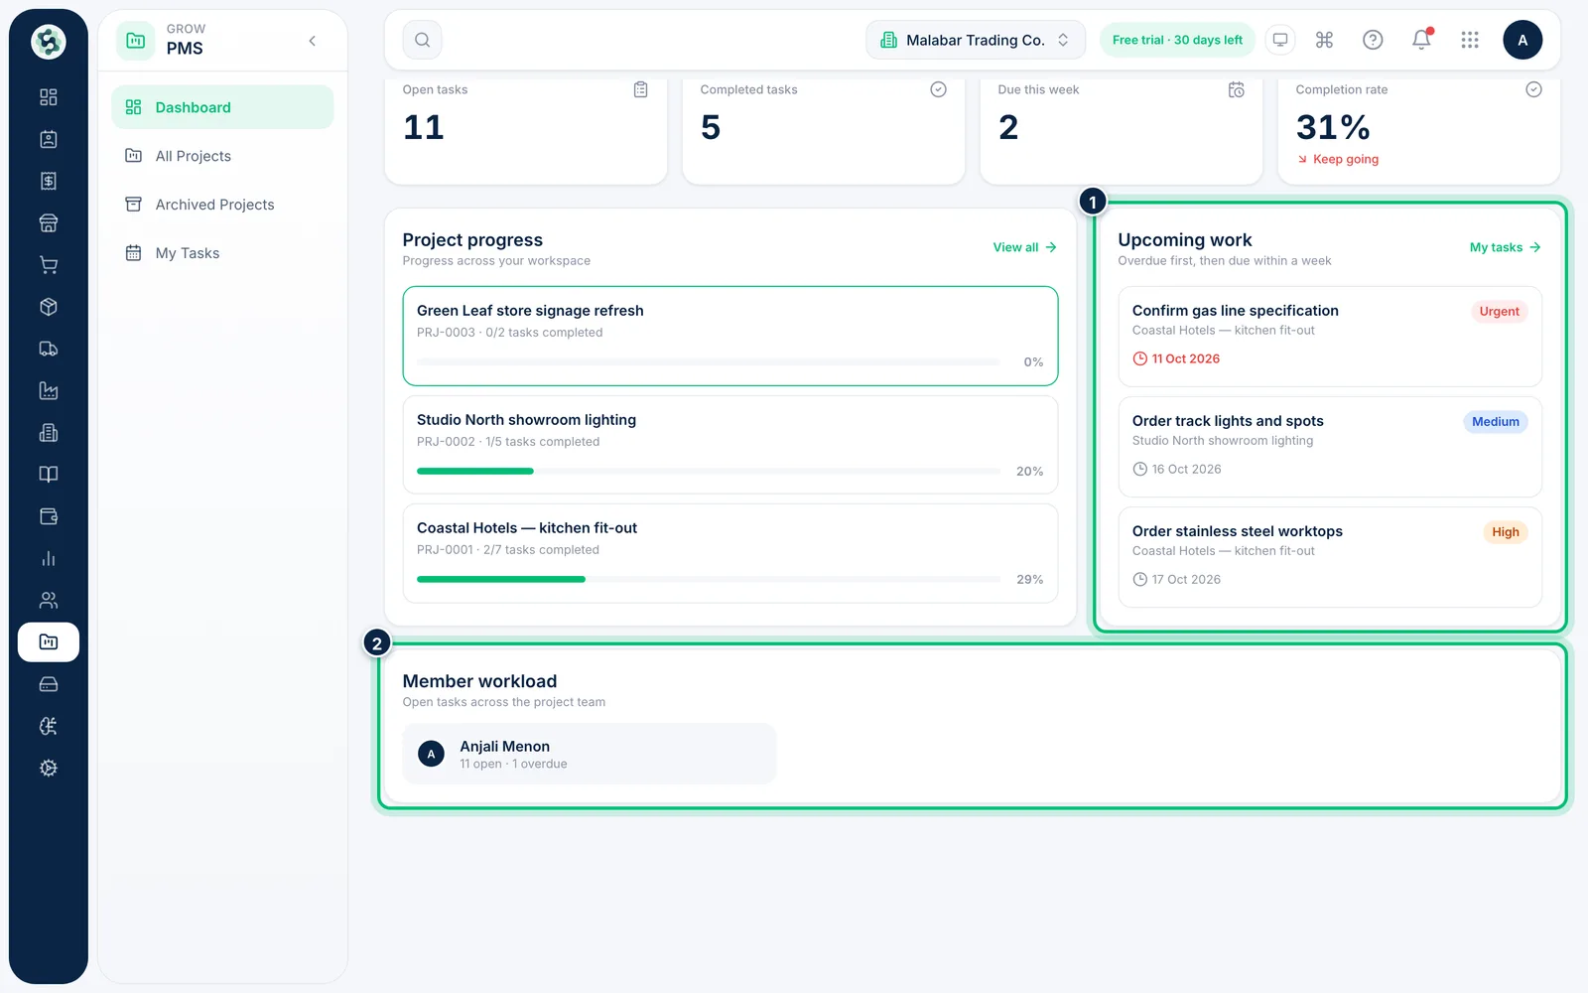Open the settings gear in dark rail

pyautogui.click(x=48, y=768)
